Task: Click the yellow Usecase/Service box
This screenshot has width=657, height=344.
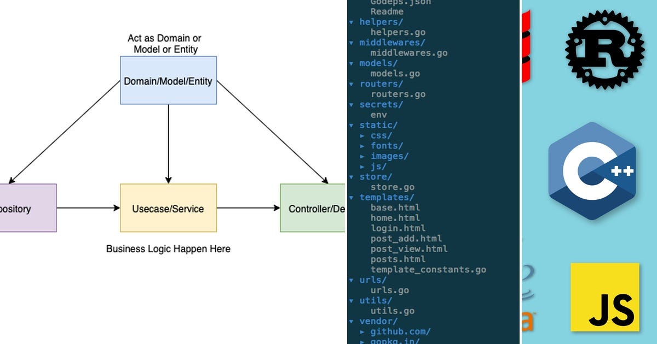Action: click(x=168, y=208)
